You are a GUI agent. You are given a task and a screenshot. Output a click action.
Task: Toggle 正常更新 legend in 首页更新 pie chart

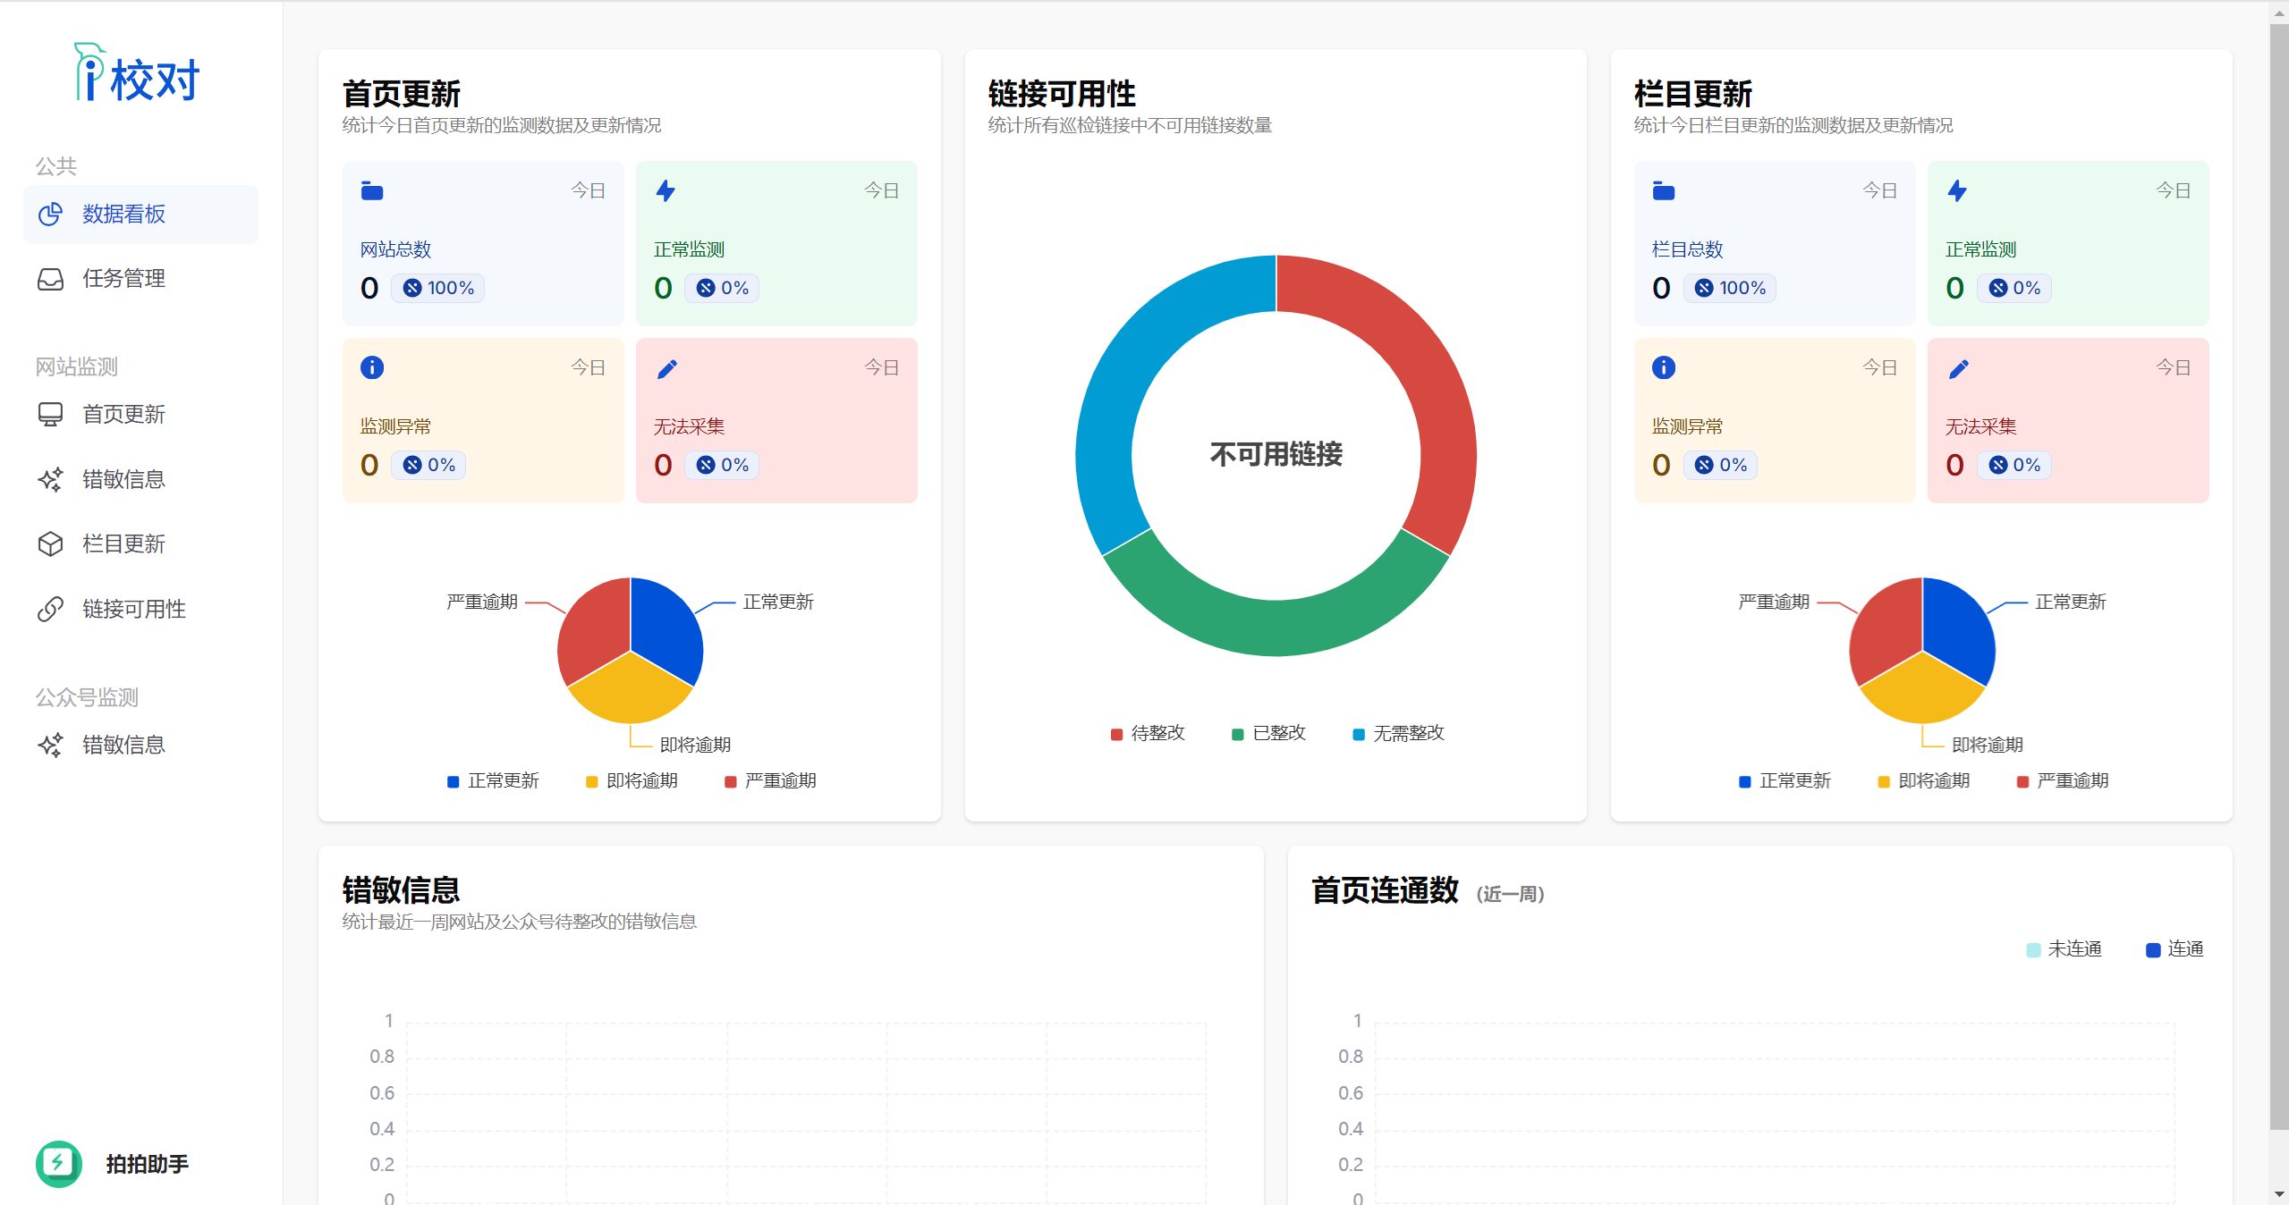coord(493,781)
